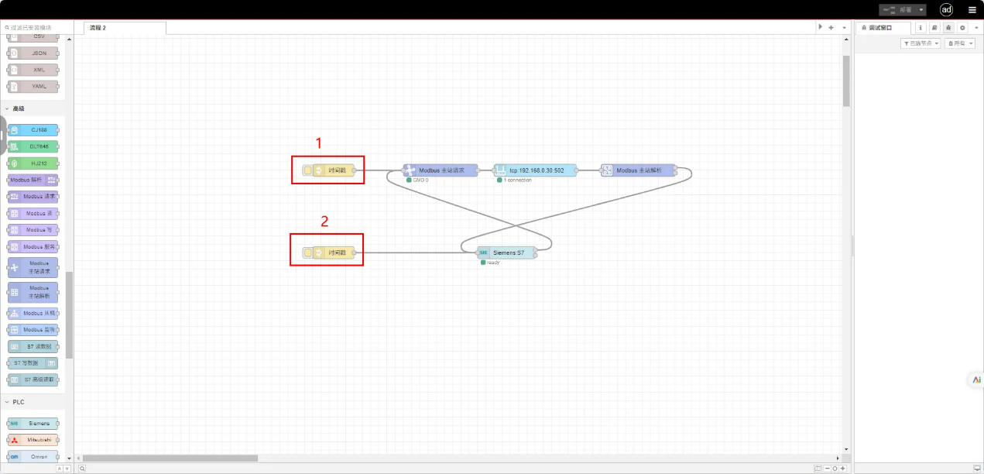Image resolution: width=984 pixels, height=474 pixels.
Task: Click the AI assistant icon on right edge
Action: coord(976,380)
